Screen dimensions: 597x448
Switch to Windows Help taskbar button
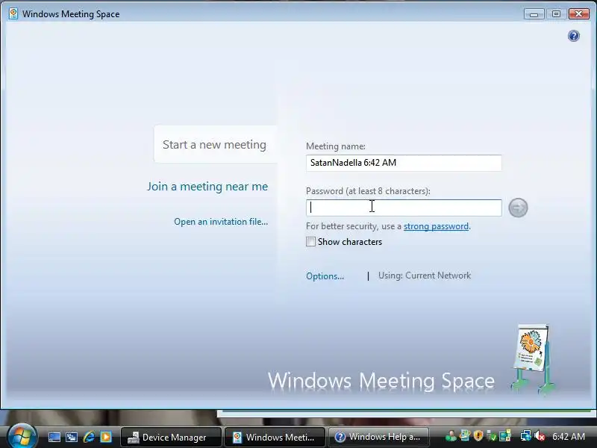click(379, 437)
